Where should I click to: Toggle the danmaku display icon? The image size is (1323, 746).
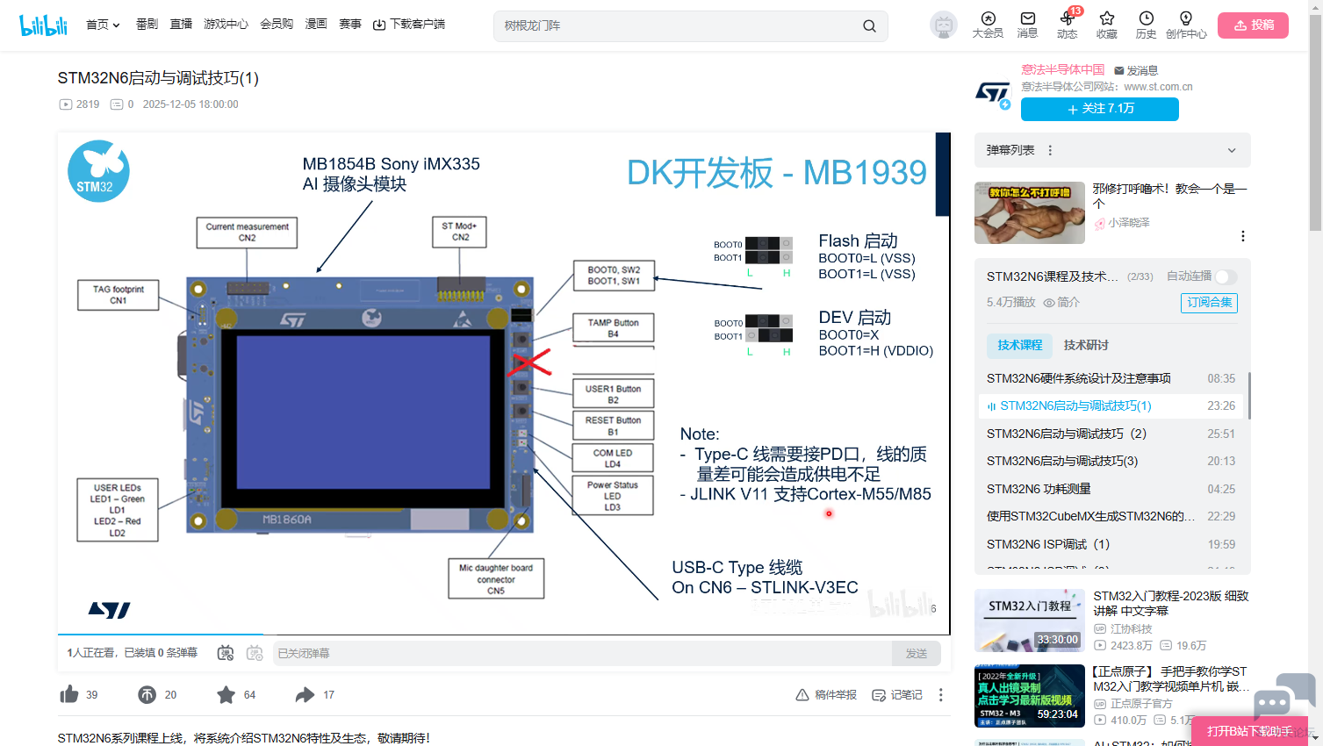(x=226, y=653)
